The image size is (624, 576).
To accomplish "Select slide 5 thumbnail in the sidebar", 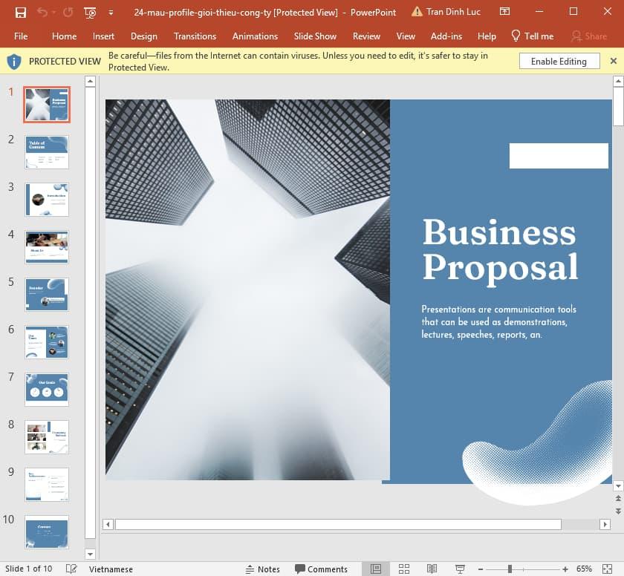I will tap(46, 294).
